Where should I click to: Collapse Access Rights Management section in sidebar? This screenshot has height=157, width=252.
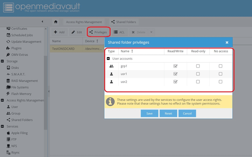click(x=2, y=100)
